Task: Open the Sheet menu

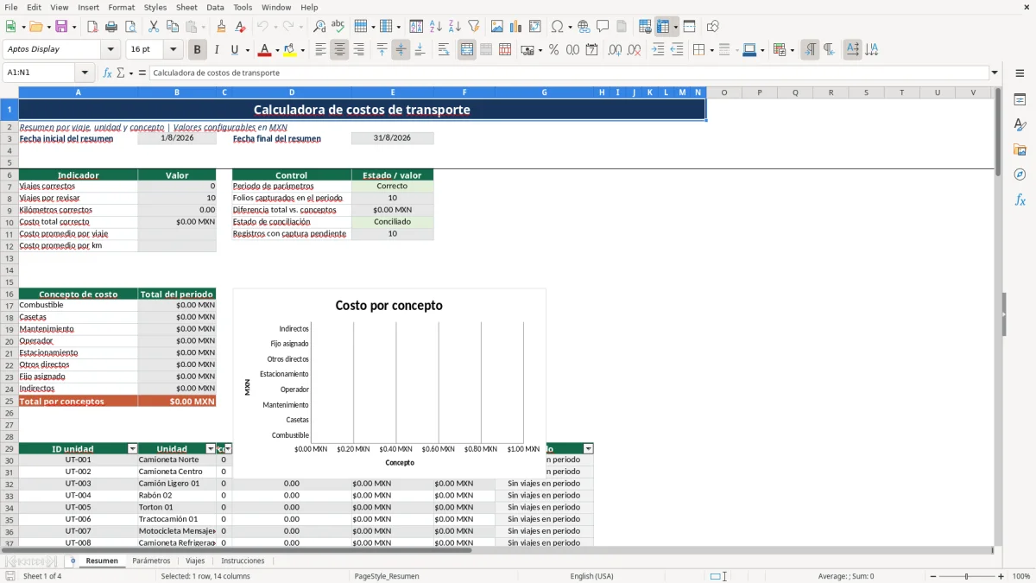Action: click(186, 7)
